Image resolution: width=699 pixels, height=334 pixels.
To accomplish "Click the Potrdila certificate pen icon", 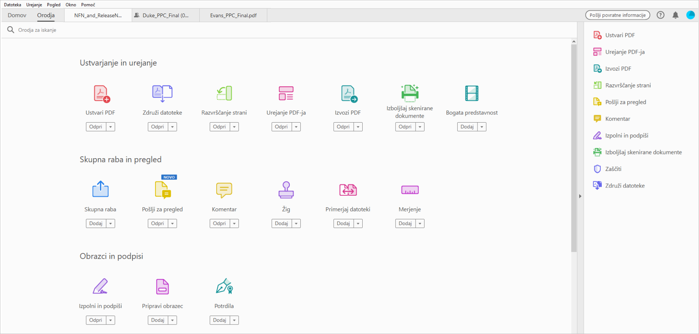I will click(x=224, y=286).
